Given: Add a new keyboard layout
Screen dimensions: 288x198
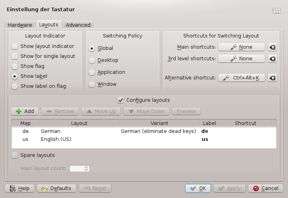Looking at the screenshot, I should [x=25, y=111].
